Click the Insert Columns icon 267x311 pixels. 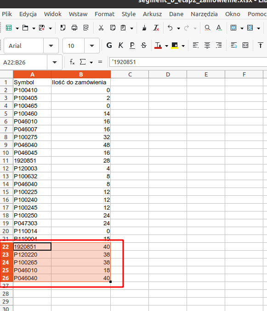[x=250, y=28]
